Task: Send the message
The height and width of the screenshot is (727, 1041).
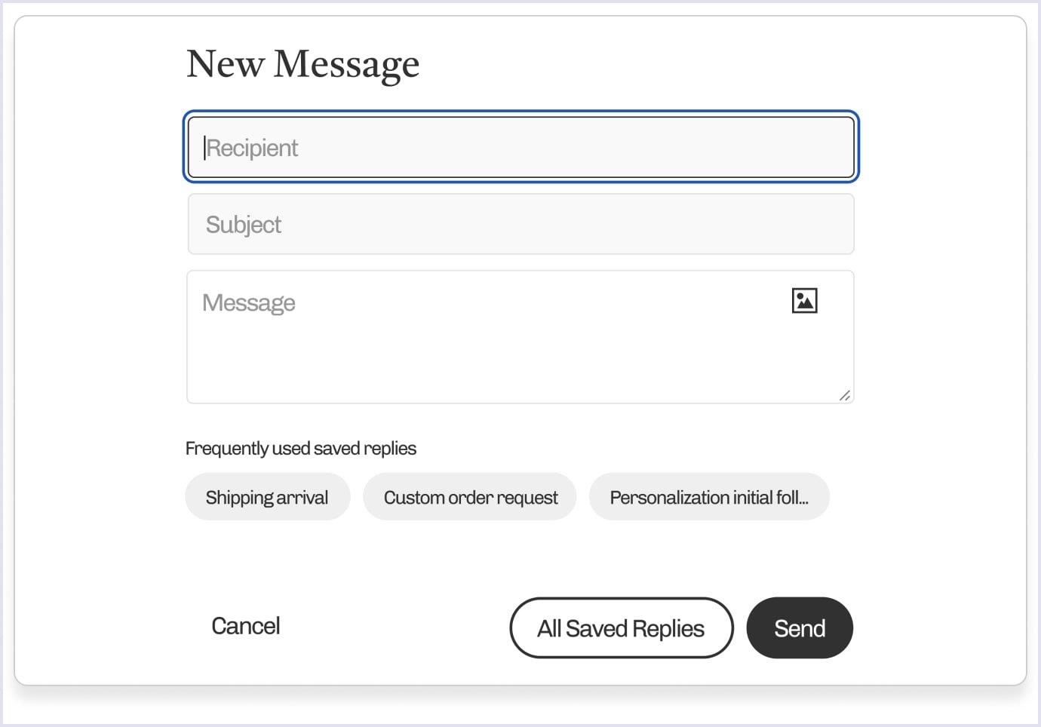Action: pos(800,627)
